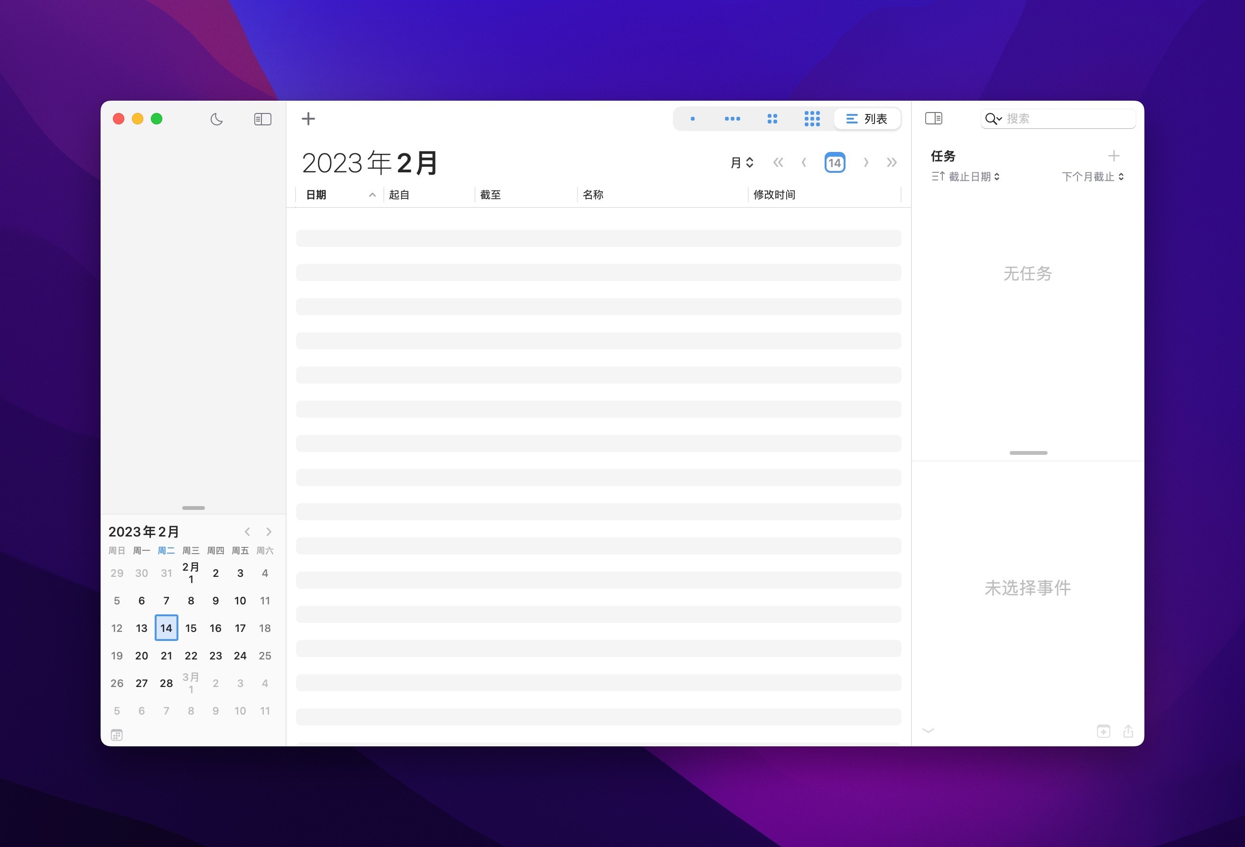Screen dimensions: 1245x847
Task: Add a new task with plus icon
Action: [1114, 156]
